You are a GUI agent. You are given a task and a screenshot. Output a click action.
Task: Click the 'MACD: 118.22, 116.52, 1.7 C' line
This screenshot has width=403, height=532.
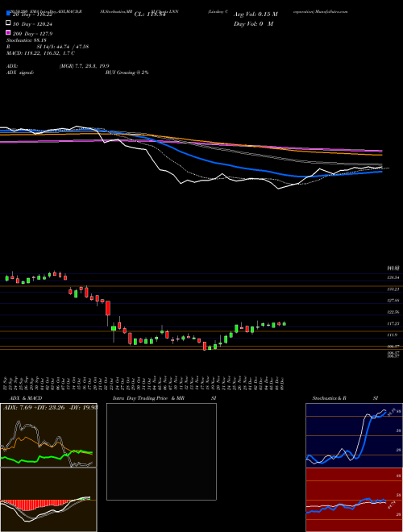tap(40, 53)
